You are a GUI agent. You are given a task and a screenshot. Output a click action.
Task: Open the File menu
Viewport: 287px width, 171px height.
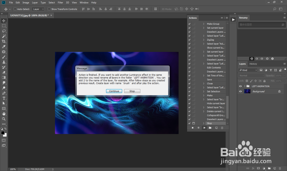pos(11,3)
